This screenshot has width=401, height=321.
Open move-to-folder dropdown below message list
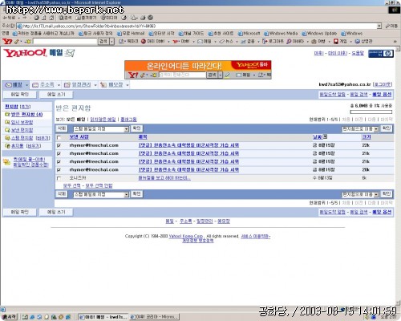(360, 194)
